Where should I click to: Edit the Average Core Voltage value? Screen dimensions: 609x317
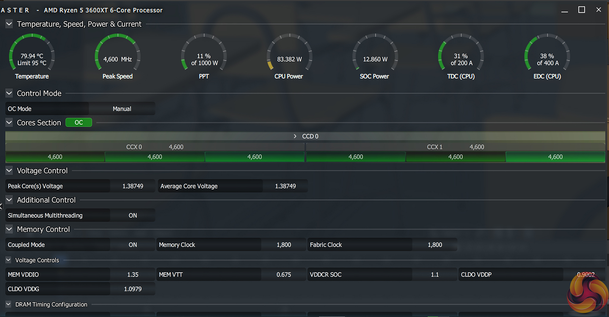point(285,186)
